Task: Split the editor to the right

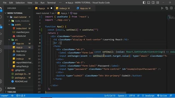Action: pyautogui.click(x=171, y=8)
